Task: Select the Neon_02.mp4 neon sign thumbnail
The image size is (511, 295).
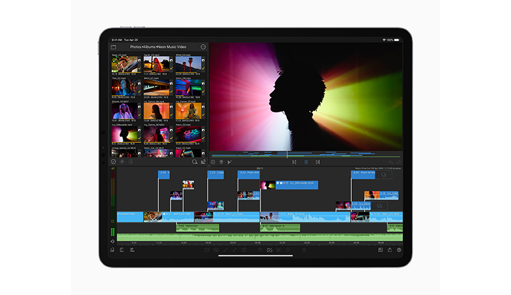Action: click(188, 134)
